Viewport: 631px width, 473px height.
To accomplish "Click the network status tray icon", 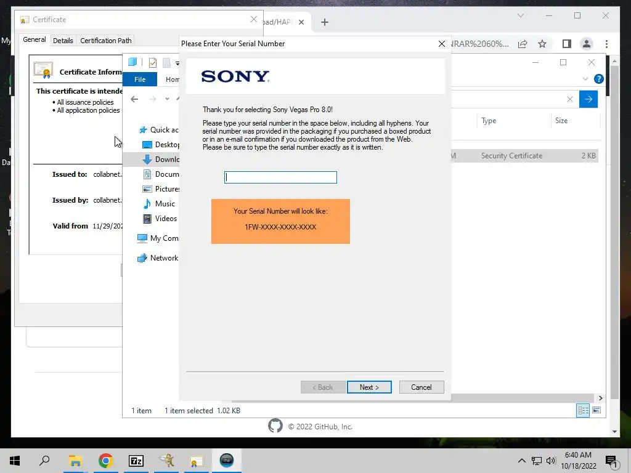I will pyautogui.click(x=537, y=461).
